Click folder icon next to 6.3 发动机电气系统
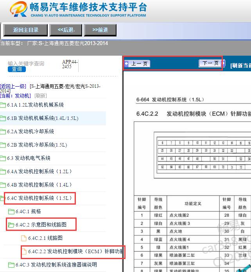Screen dimensions: 251x272 (x=3, y=158)
